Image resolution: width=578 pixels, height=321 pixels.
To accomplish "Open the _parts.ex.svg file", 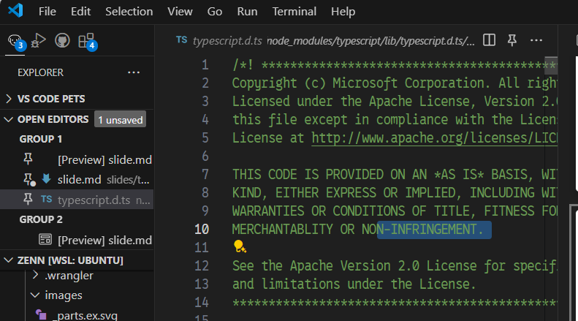I will pos(85,315).
